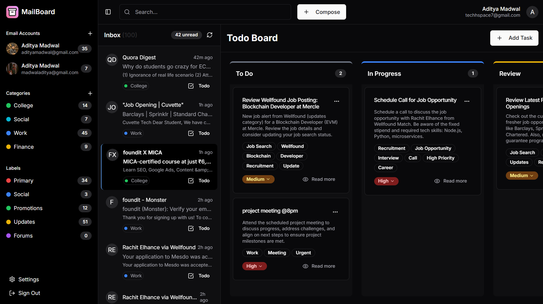The image size is (543, 304).
Task: Click the search magnifier icon
Action: (x=127, y=12)
